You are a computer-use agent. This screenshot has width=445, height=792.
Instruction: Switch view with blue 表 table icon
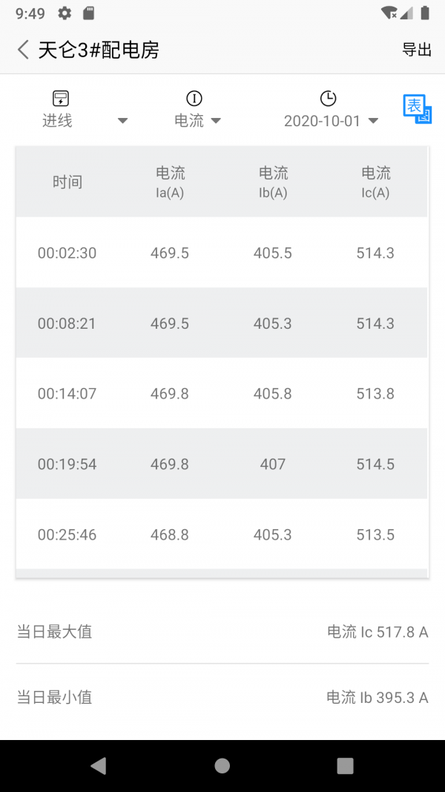(417, 109)
